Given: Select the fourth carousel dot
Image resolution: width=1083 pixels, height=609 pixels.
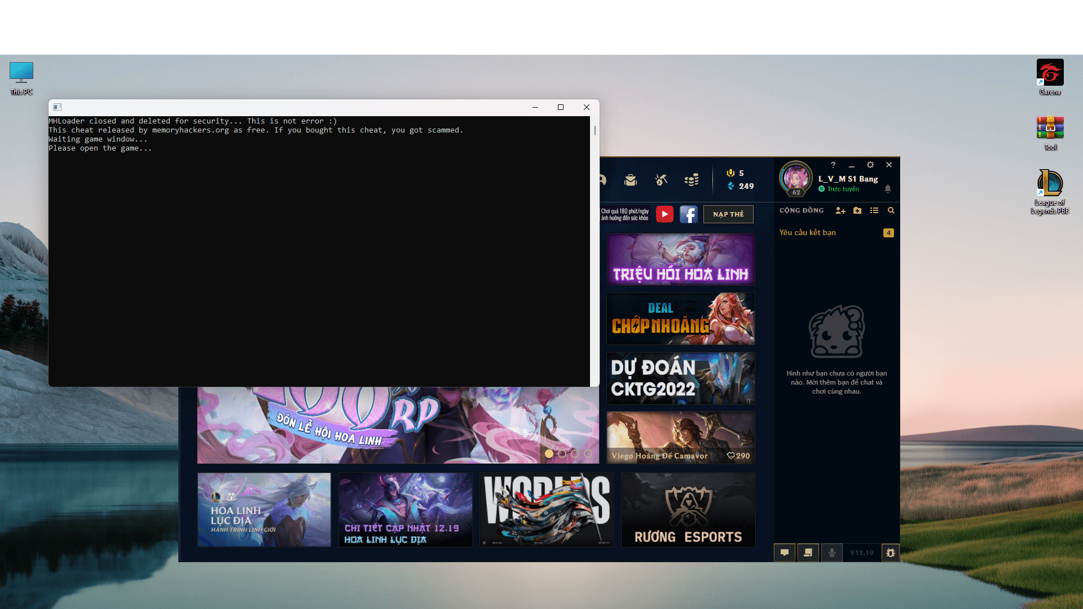Looking at the screenshot, I should tap(588, 453).
